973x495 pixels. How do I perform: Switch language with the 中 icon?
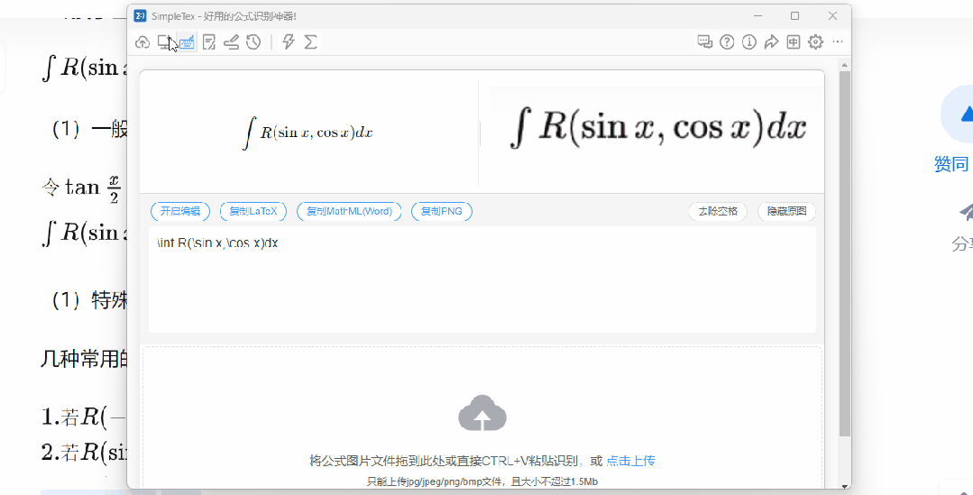[x=793, y=42]
